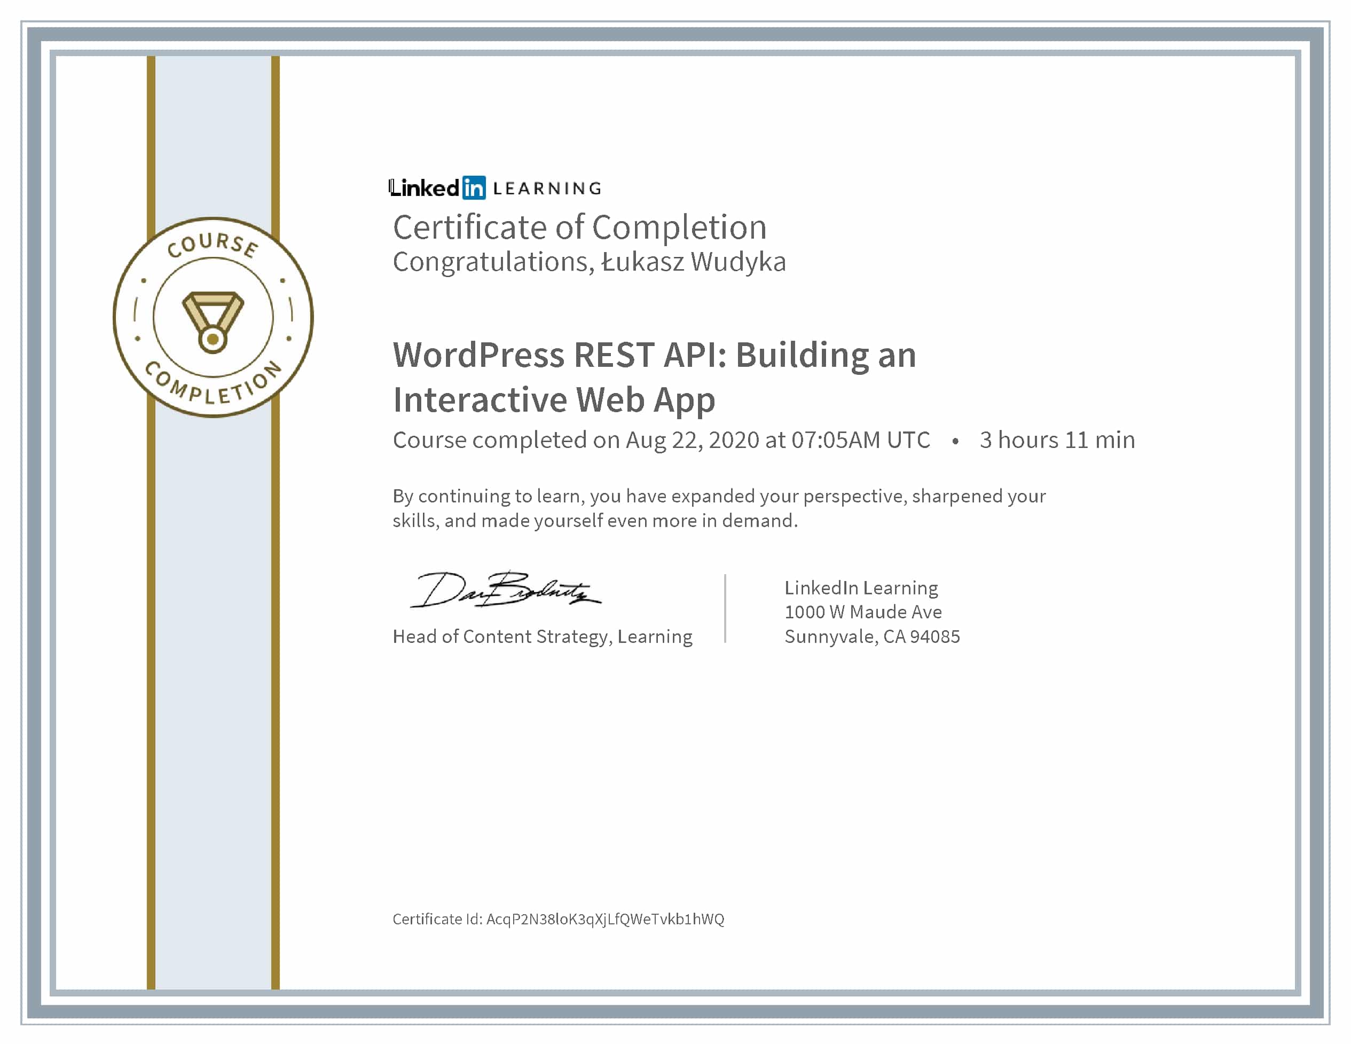Click the LinkedIn 'in' logo icon

click(x=474, y=188)
